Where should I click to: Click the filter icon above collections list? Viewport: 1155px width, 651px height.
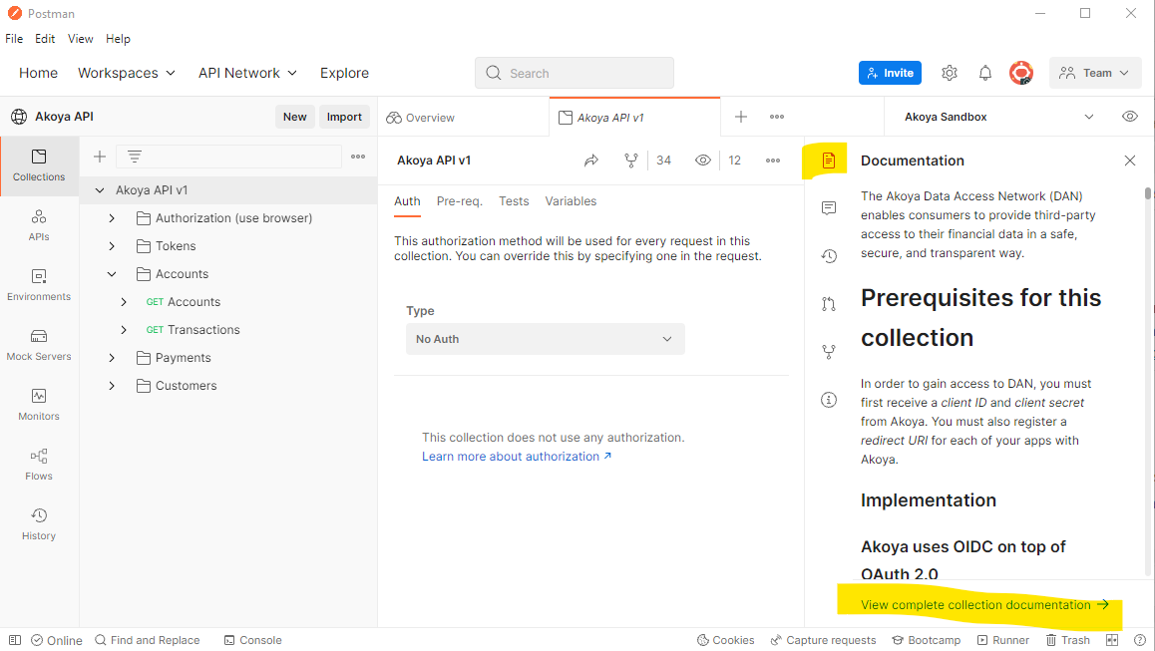click(x=134, y=157)
